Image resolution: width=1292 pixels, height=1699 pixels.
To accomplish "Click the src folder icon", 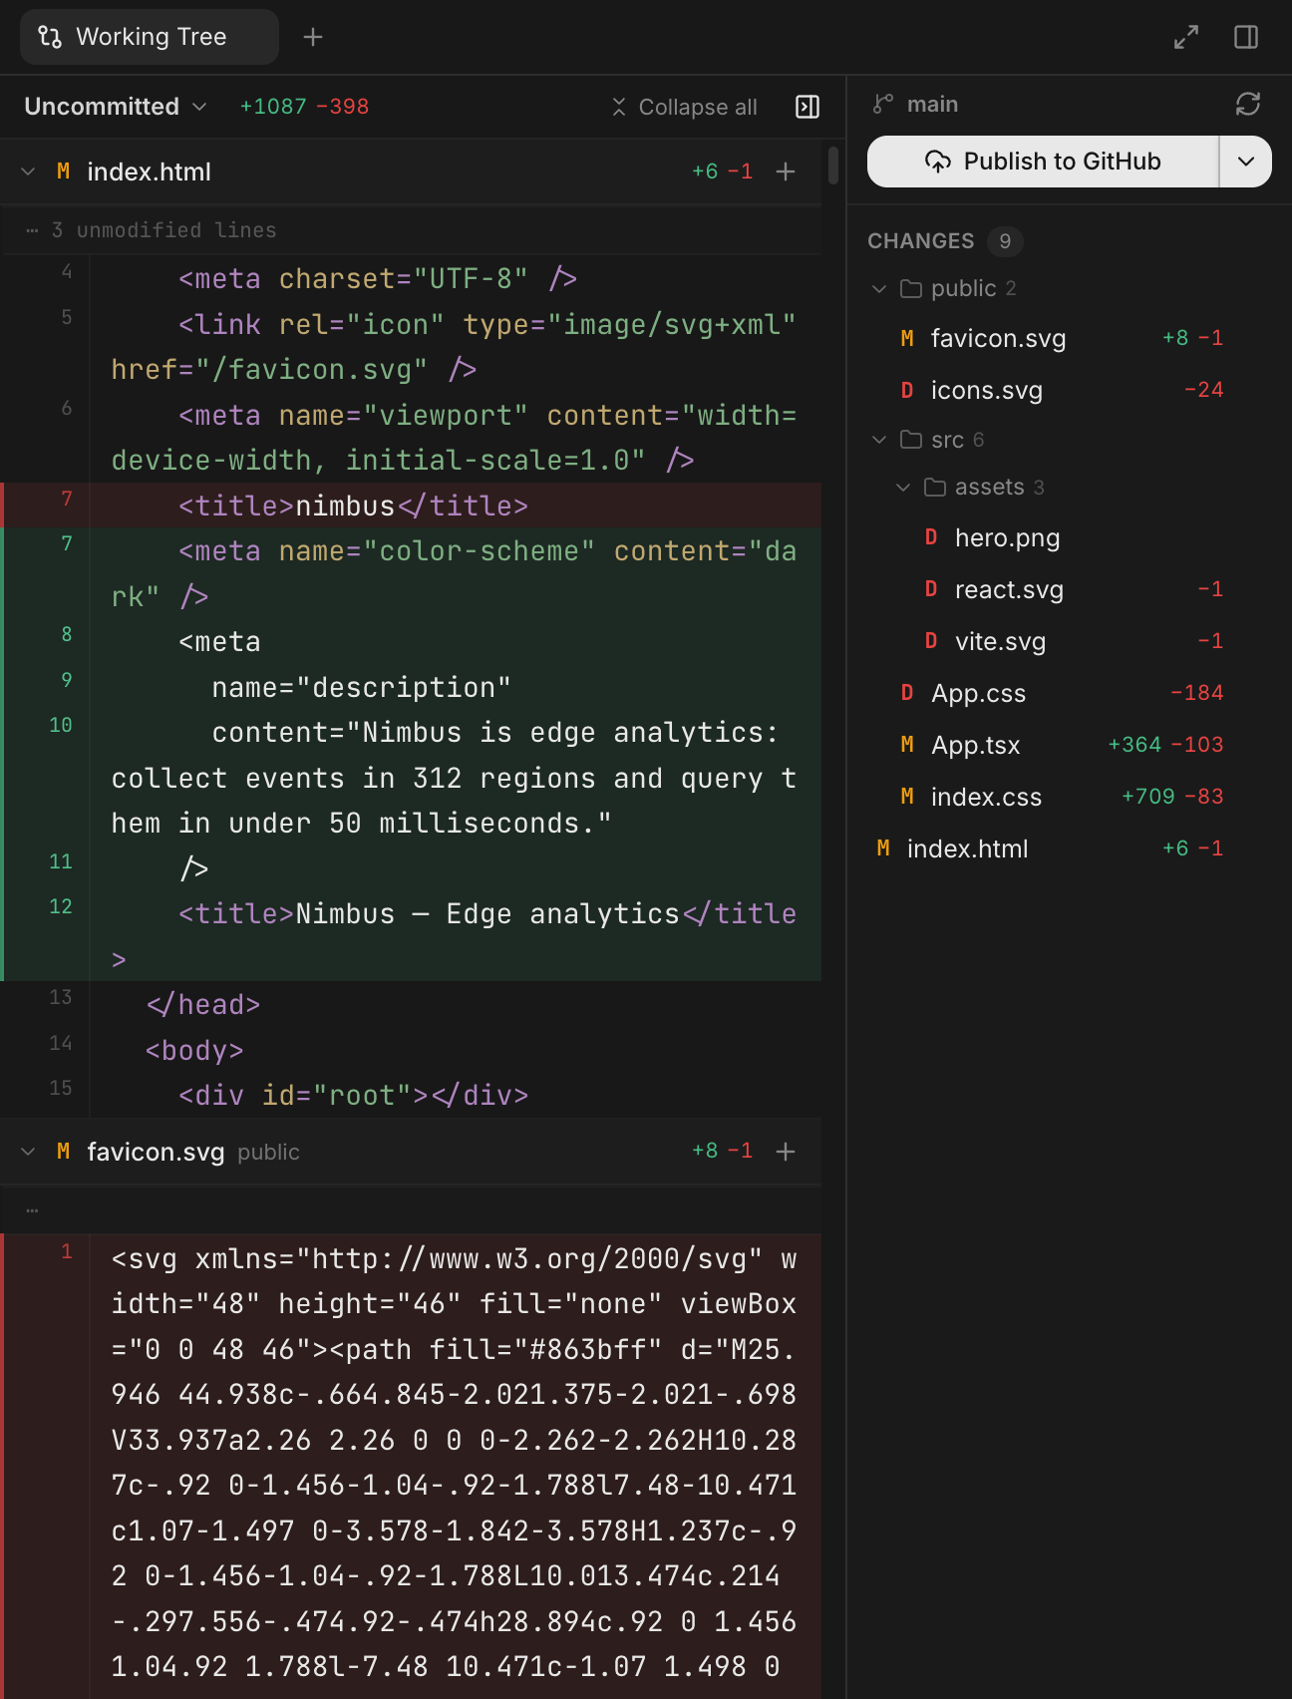I will [x=911, y=440].
